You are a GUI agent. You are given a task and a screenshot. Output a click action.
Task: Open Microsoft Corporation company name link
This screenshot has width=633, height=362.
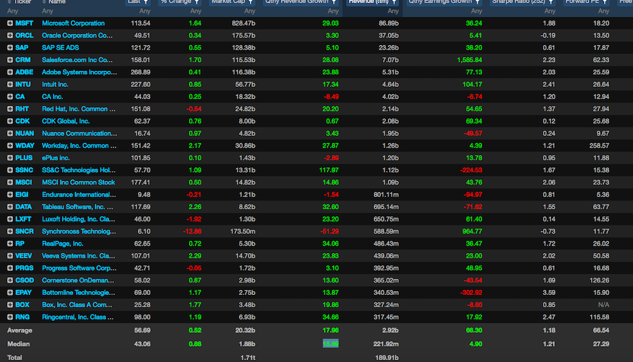[x=73, y=23]
